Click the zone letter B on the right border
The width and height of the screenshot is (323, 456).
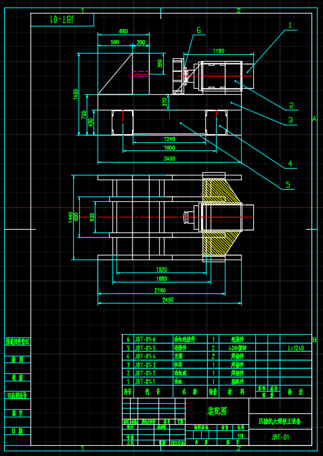[314, 339]
